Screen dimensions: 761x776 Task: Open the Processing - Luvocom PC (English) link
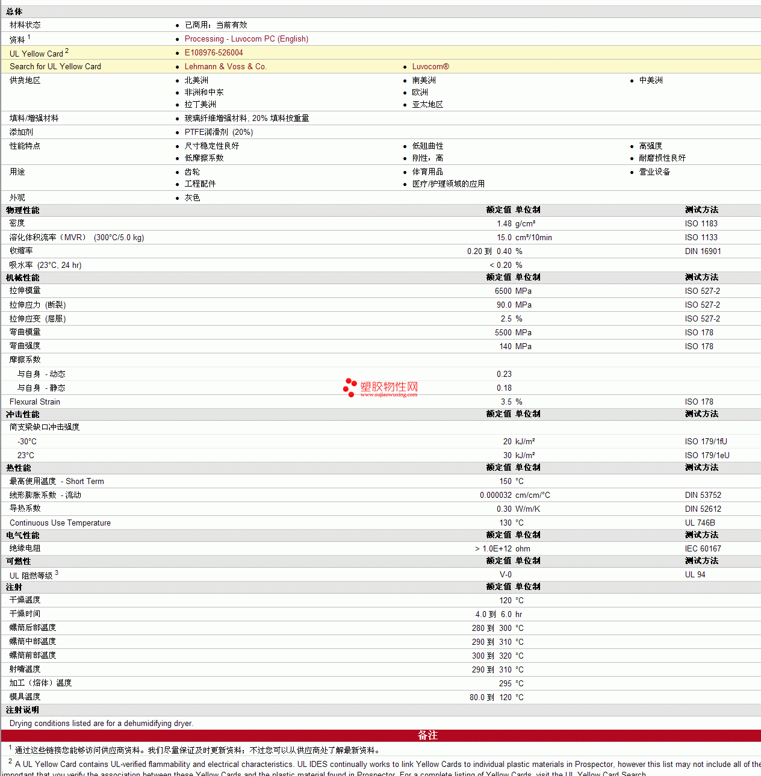(x=246, y=39)
